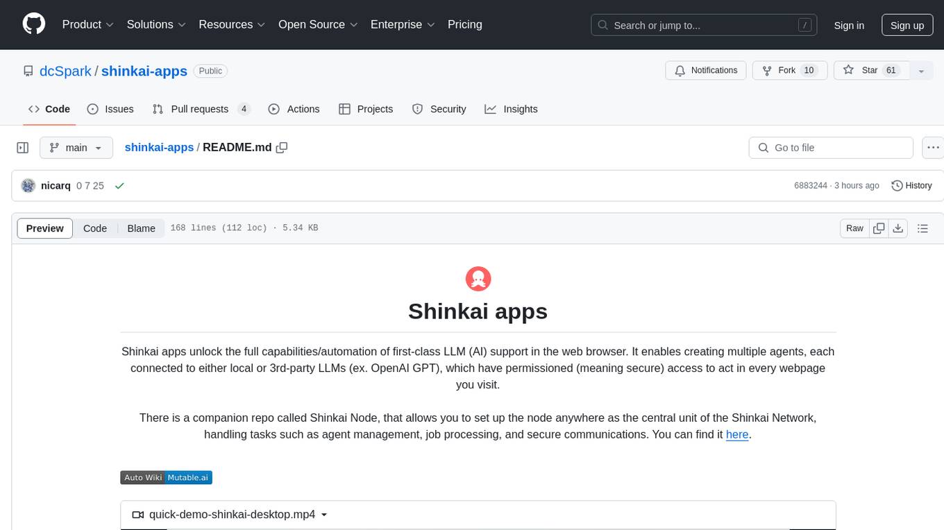Open the star lists dropdown arrow

coord(921,71)
